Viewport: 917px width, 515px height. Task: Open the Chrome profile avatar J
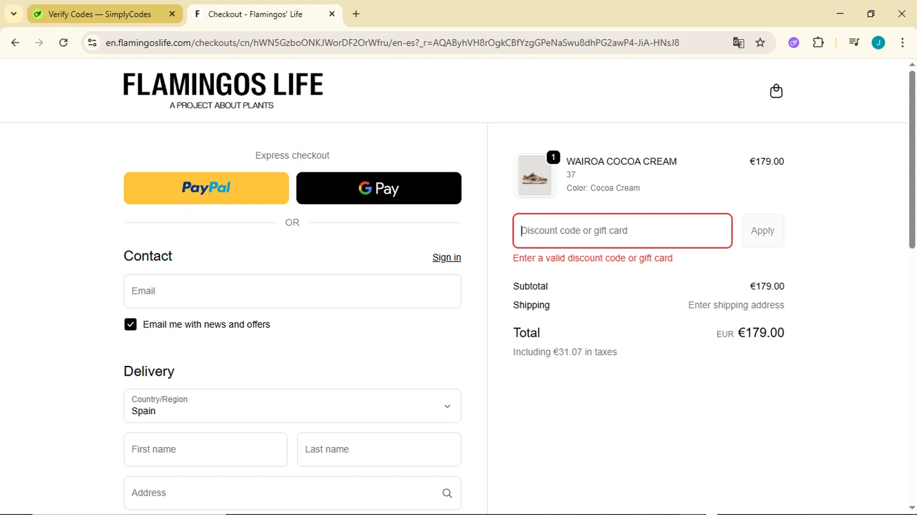click(878, 43)
